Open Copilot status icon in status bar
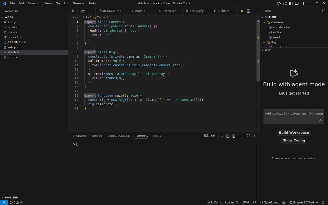The image size is (328, 205). coord(284,202)
